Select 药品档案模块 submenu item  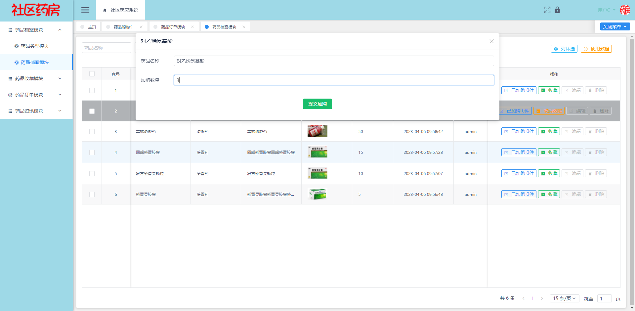pyautogui.click(x=36, y=62)
